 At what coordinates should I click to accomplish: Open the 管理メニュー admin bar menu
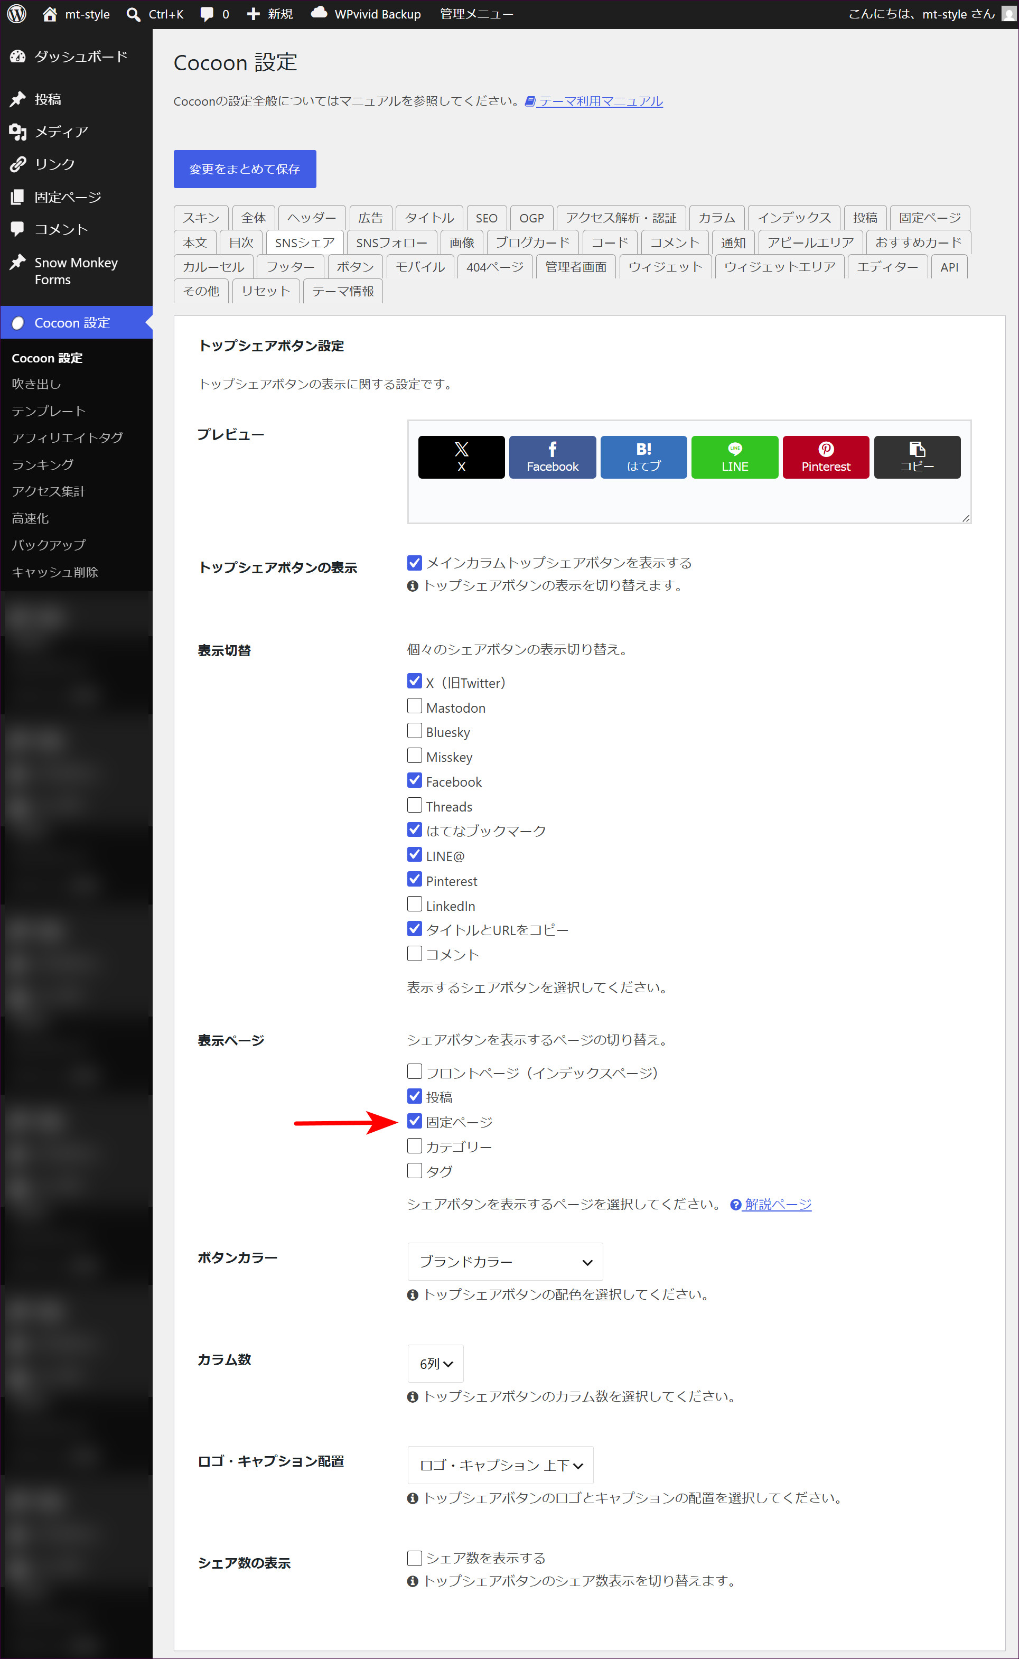click(476, 14)
